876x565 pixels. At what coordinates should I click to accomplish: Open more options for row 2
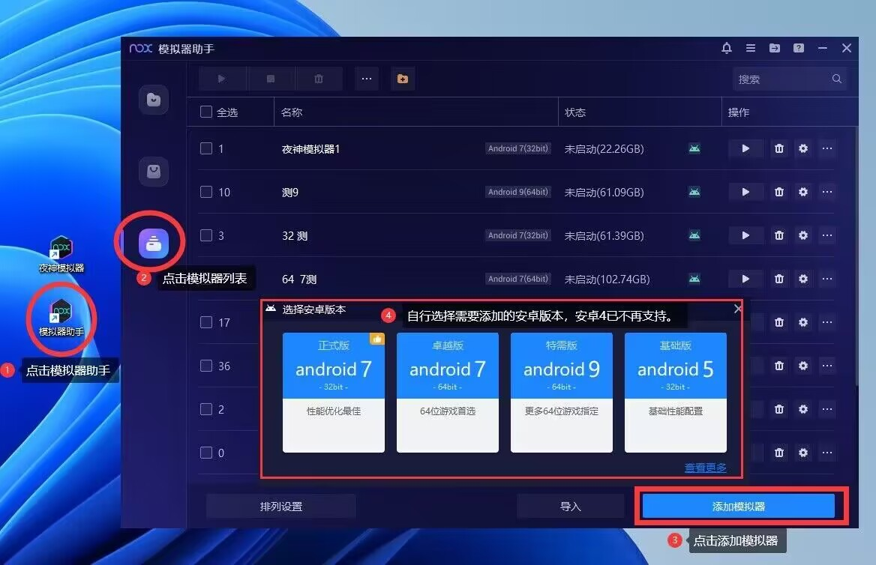pos(827,409)
